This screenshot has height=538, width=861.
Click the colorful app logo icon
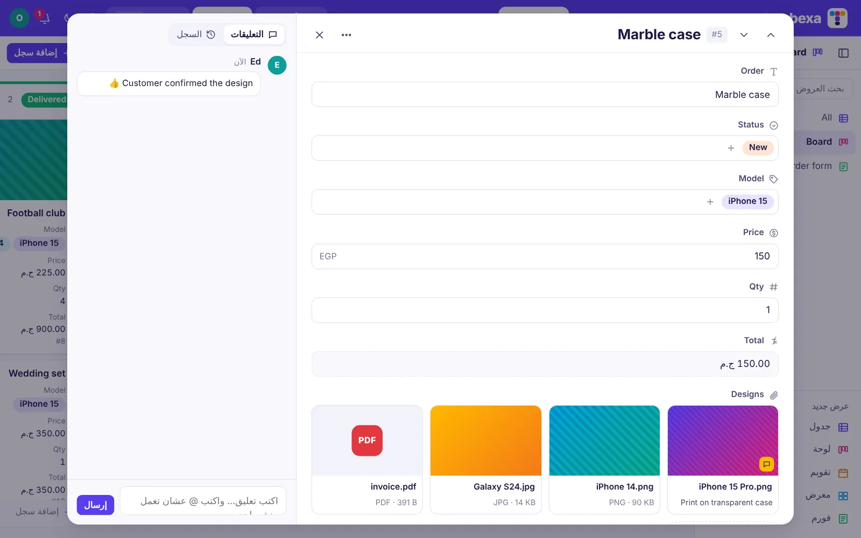pyautogui.click(x=837, y=18)
